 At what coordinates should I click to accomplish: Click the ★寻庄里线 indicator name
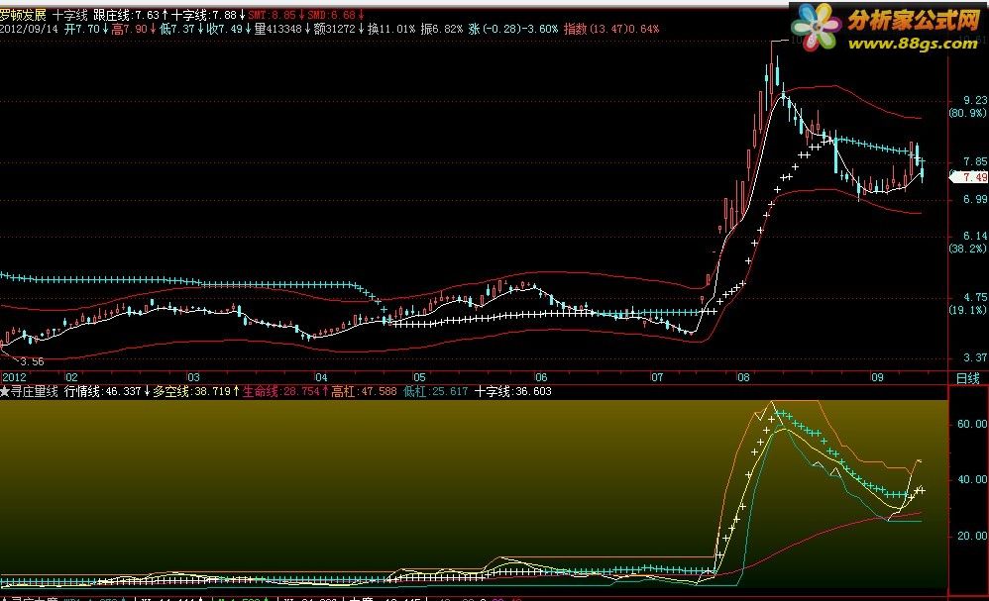[30, 391]
